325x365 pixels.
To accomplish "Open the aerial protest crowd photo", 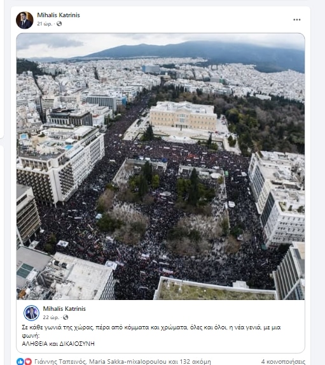I will pos(160,166).
